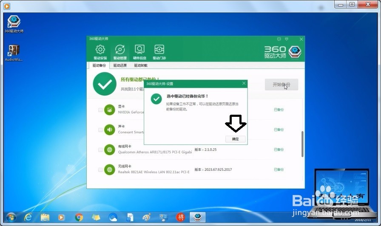
Task: Switch to the 驱动卸载 tab
Action: [141, 65]
